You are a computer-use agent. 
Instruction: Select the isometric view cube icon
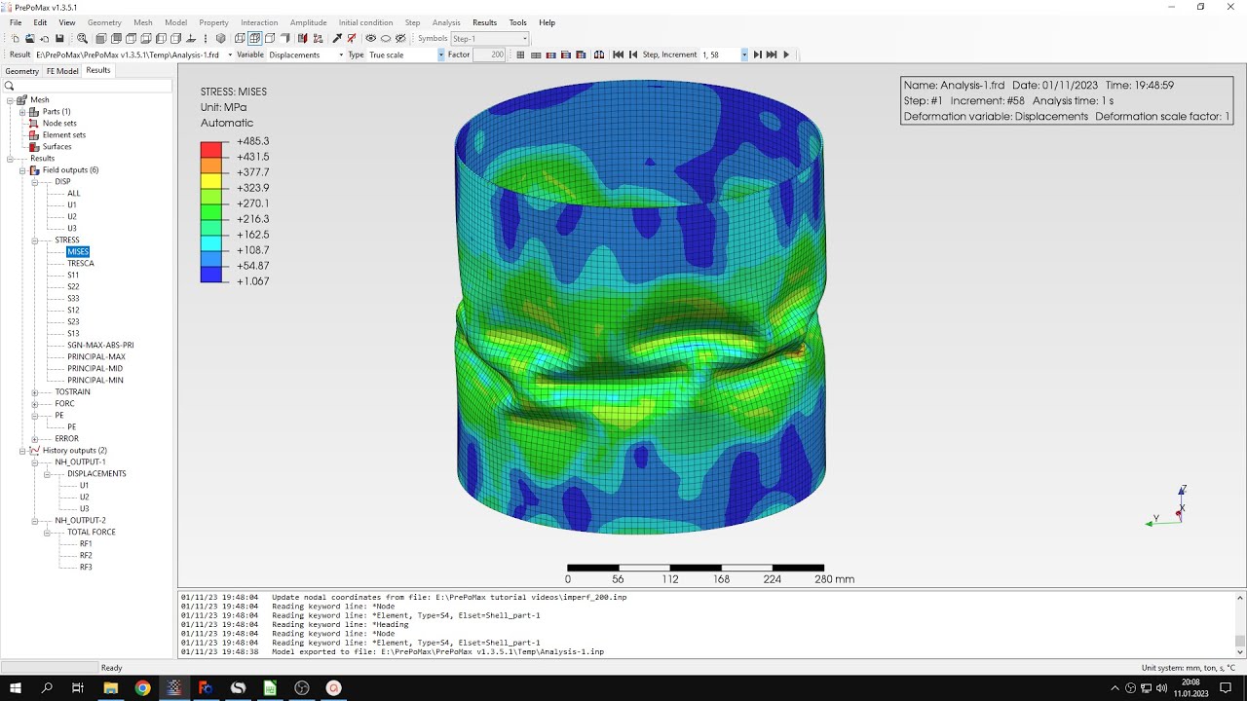point(221,39)
